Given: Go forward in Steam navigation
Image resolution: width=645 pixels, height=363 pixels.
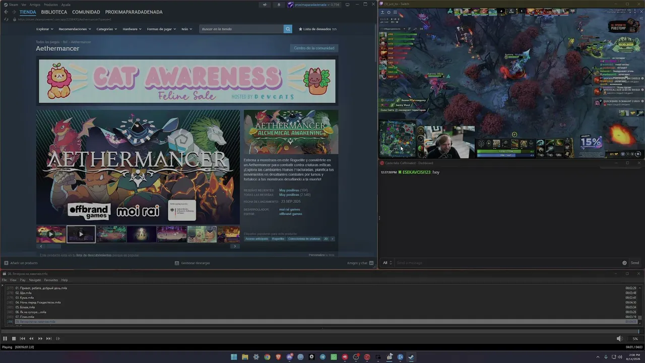Looking at the screenshot, I should click(x=14, y=12).
